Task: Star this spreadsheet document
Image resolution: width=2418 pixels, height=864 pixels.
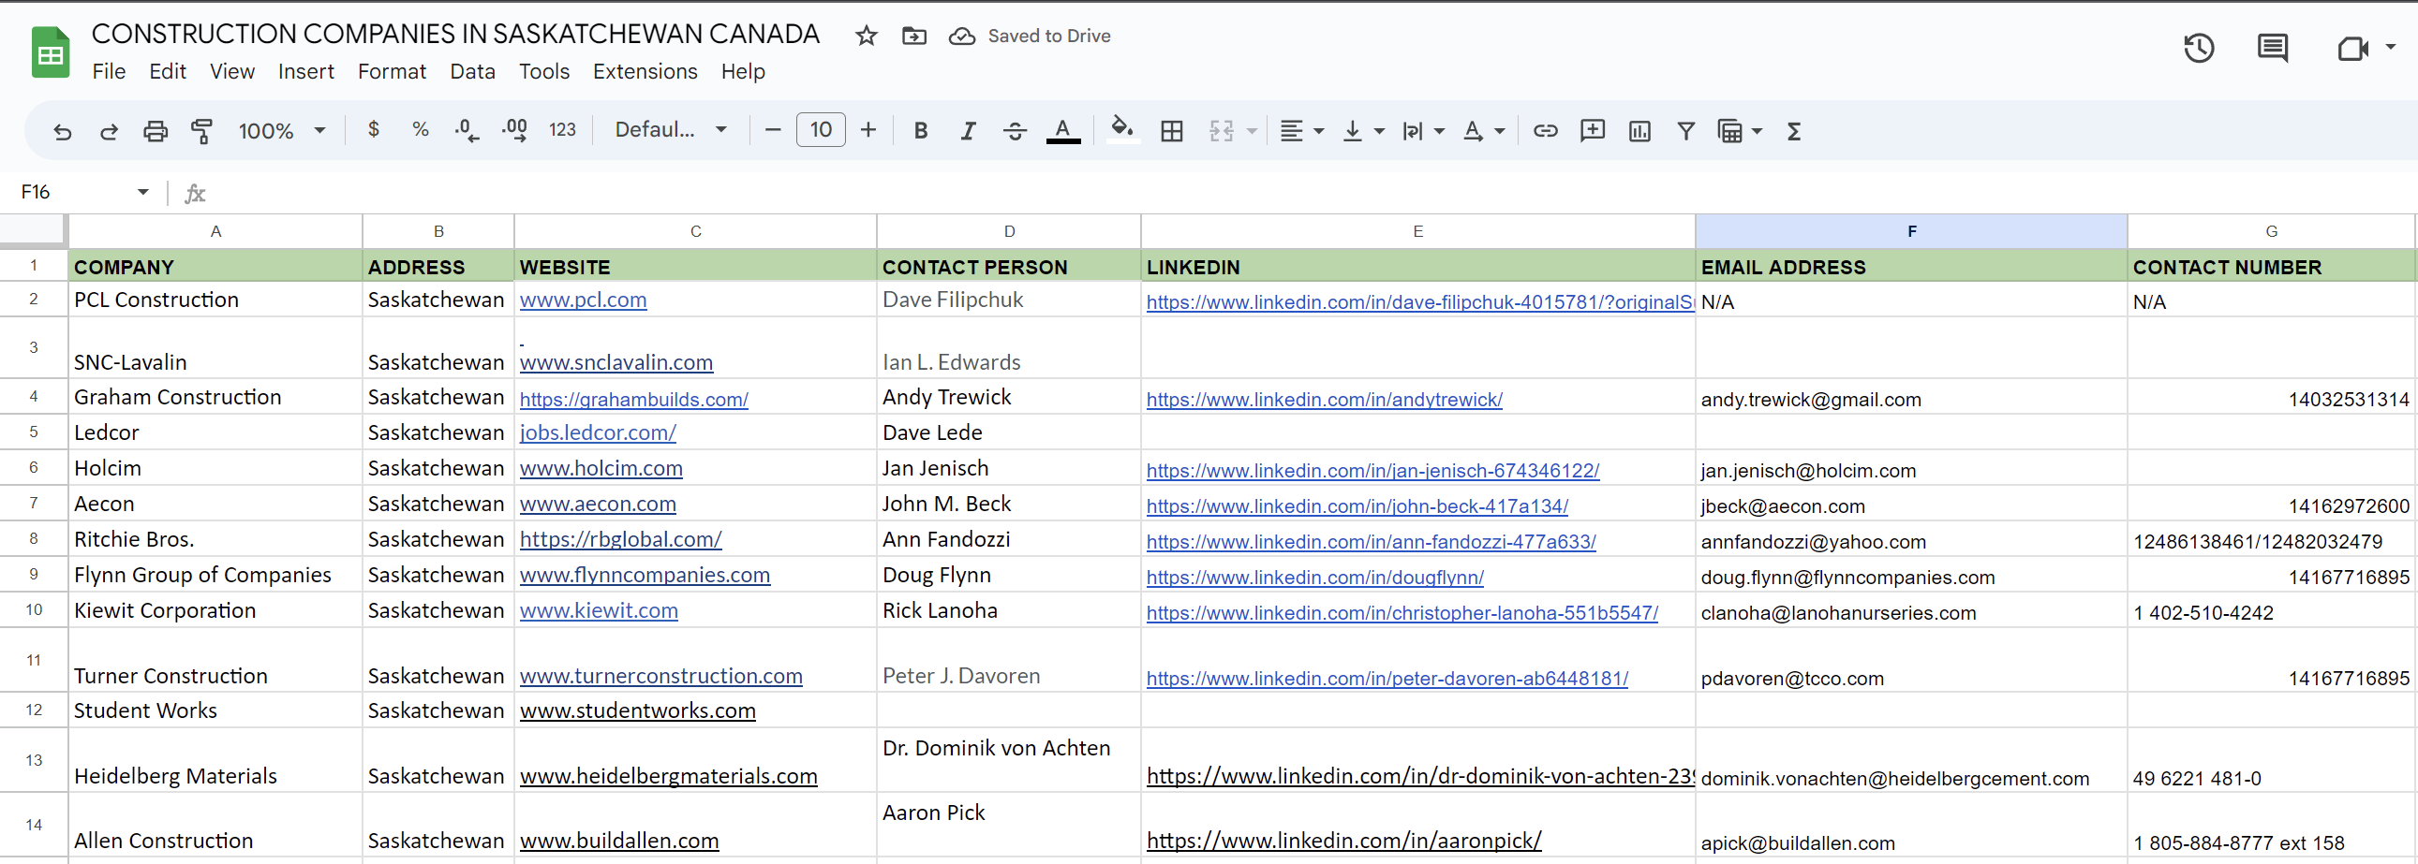Action: pyautogui.click(x=866, y=36)
